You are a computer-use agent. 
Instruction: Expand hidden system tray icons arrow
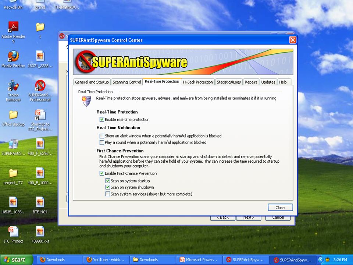(x=321, y=259)
